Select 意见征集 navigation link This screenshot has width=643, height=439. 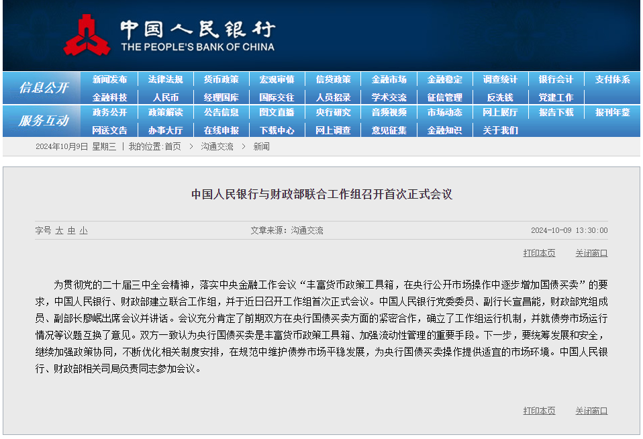(x=389, y=130)
